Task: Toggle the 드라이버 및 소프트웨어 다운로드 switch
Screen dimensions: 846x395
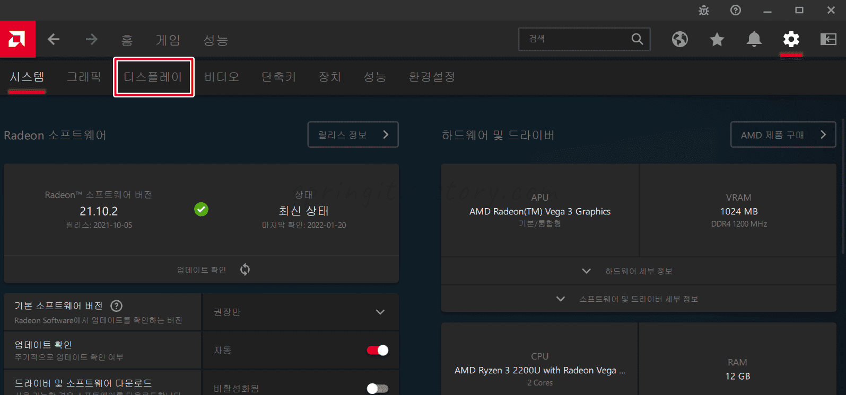Action: point(378,389)
